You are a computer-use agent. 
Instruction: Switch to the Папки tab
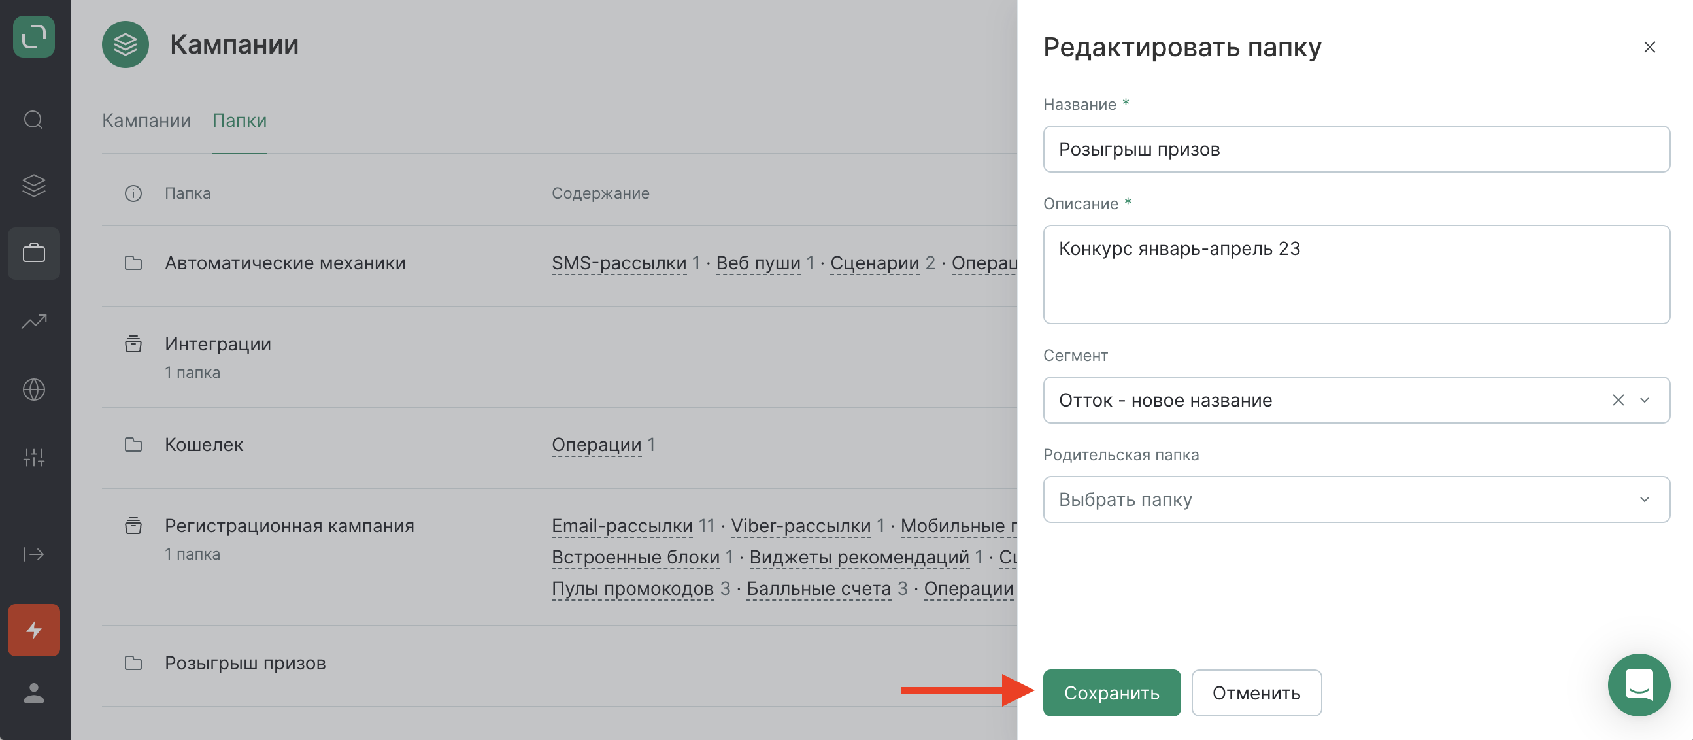239,120
